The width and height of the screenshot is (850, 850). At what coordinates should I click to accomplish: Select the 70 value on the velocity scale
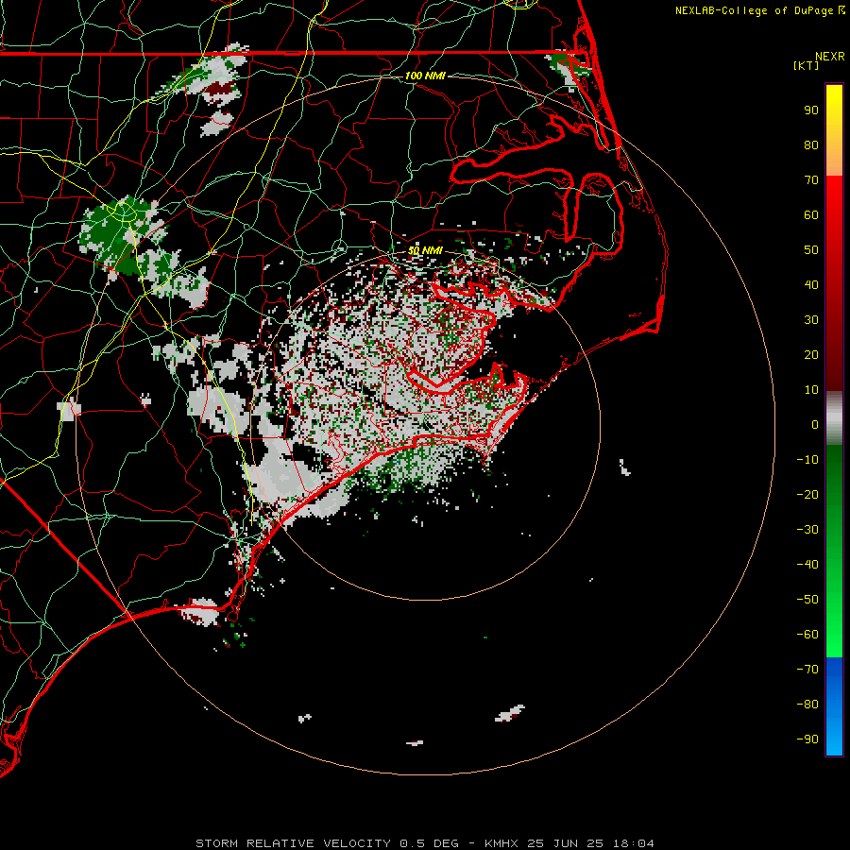click(811, 180)
